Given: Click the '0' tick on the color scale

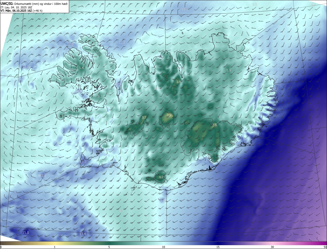Looking at the screenshot, I should (1, 247).
